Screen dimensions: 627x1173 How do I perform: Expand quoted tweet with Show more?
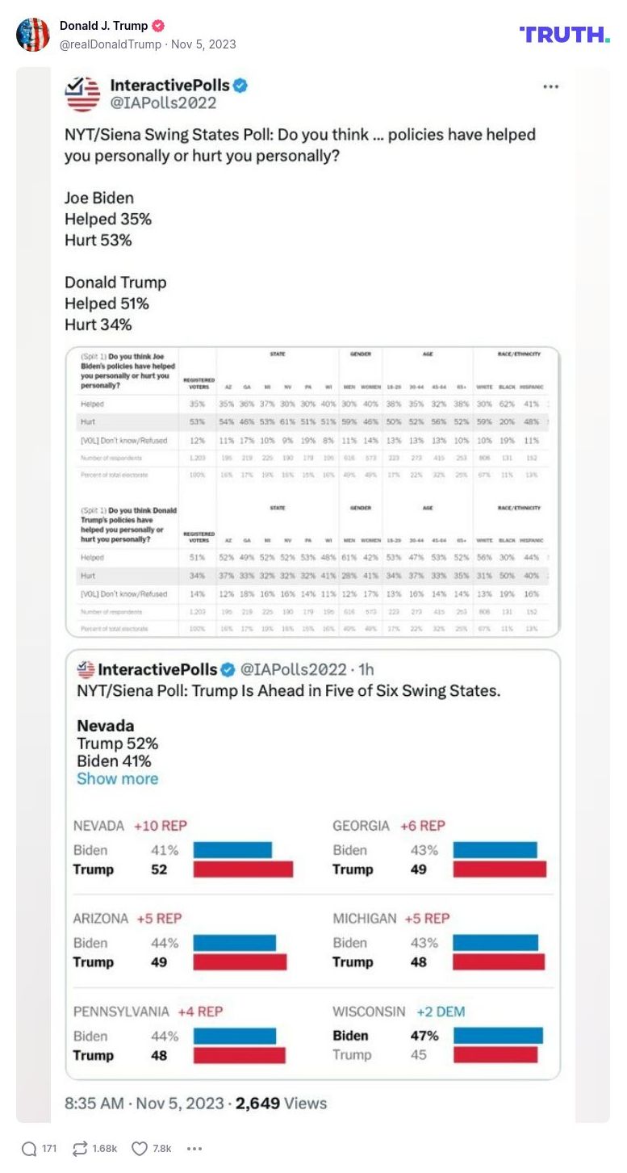117,779
